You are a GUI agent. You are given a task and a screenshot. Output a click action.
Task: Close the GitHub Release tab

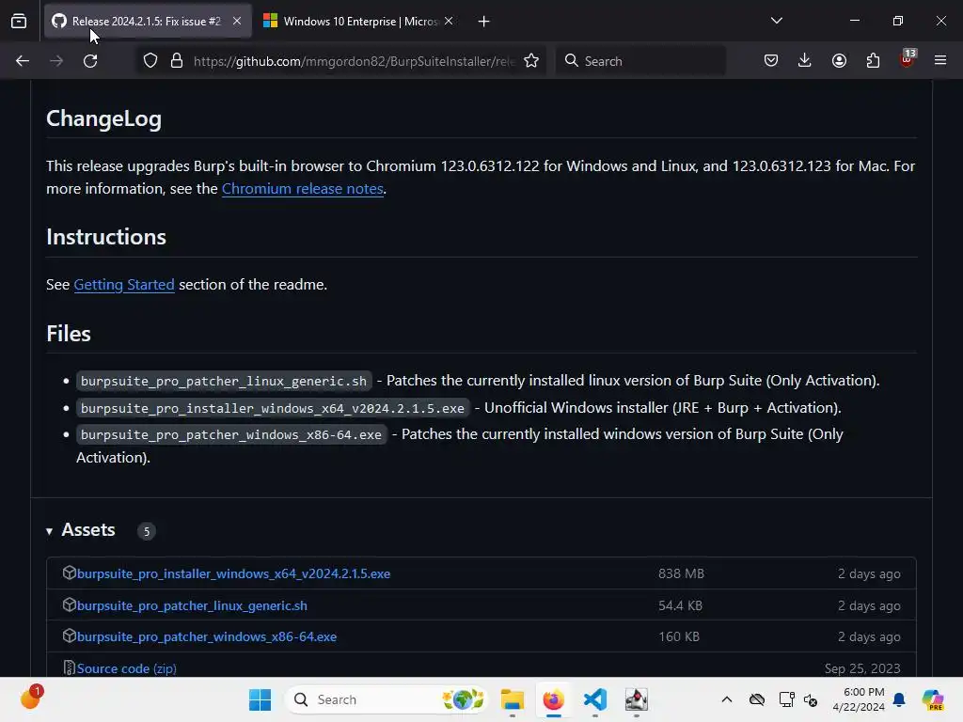(237, 21)
